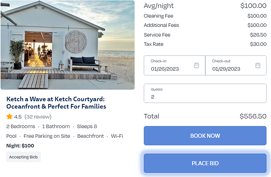View the 32 review link

tap(38, 117)
